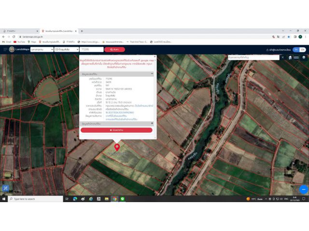Click the LandsMaps emblem logo

(12, 50)
